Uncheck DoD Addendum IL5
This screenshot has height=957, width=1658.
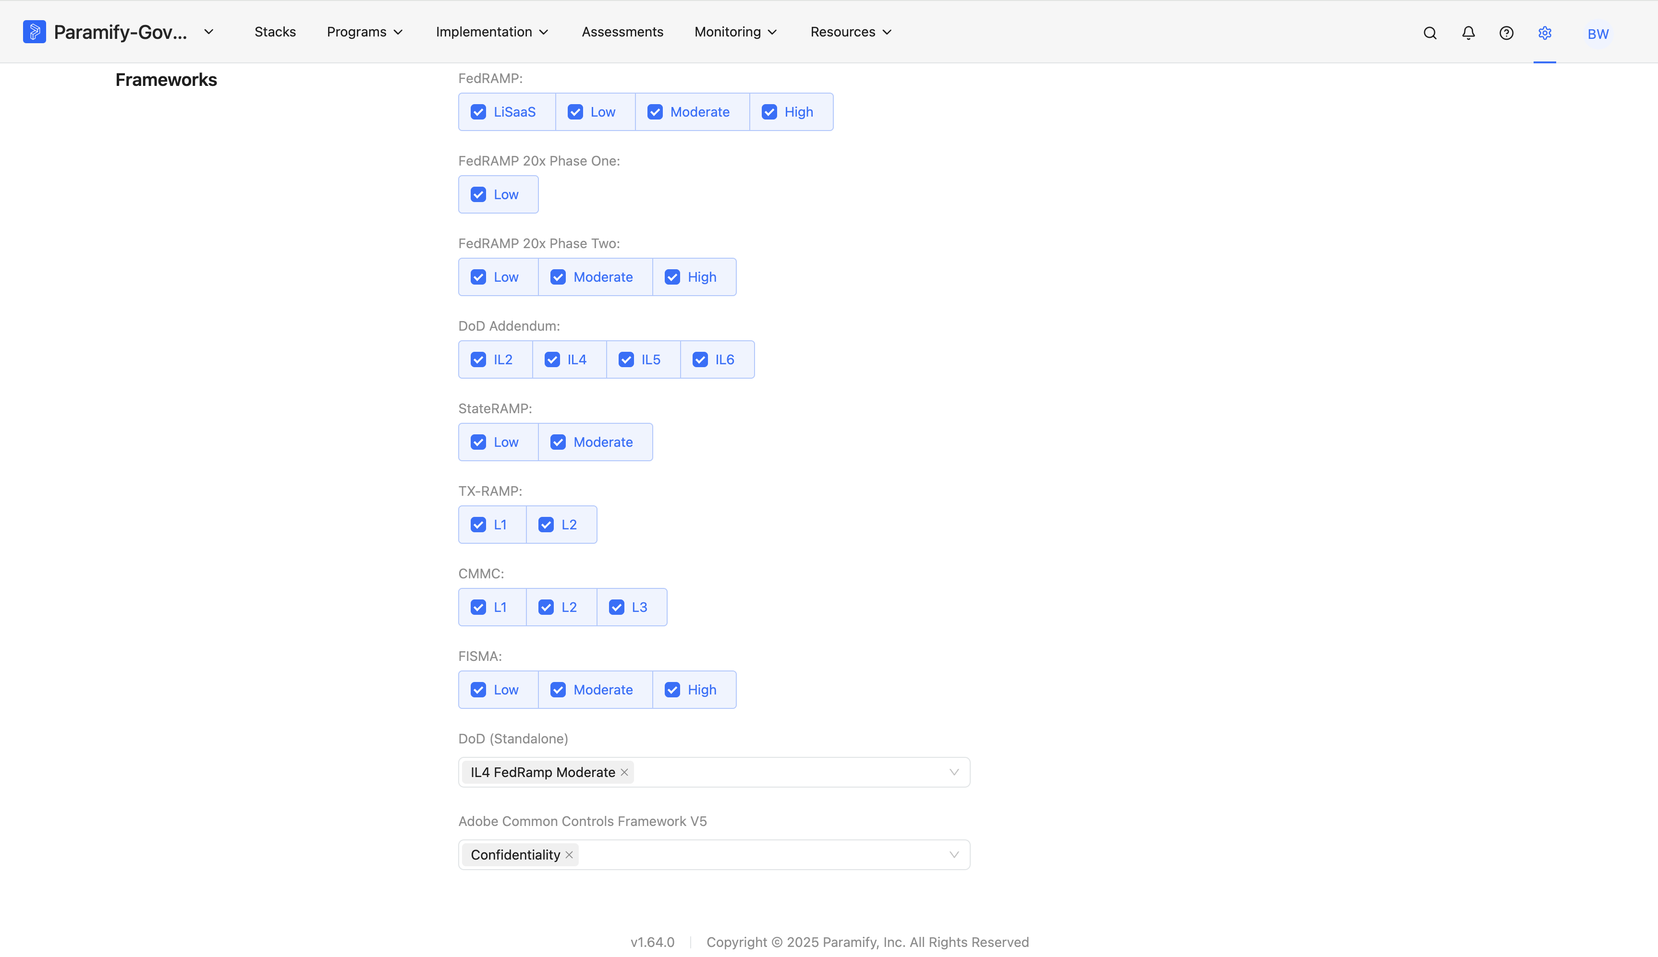(x=626, y=359)
